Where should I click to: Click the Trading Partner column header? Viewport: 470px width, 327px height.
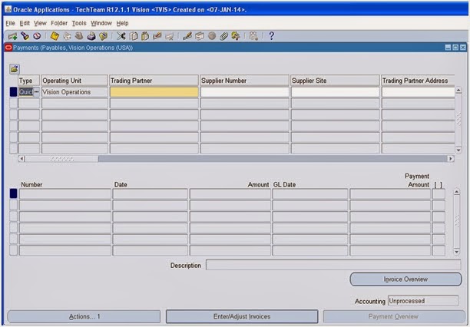(154, 81)
